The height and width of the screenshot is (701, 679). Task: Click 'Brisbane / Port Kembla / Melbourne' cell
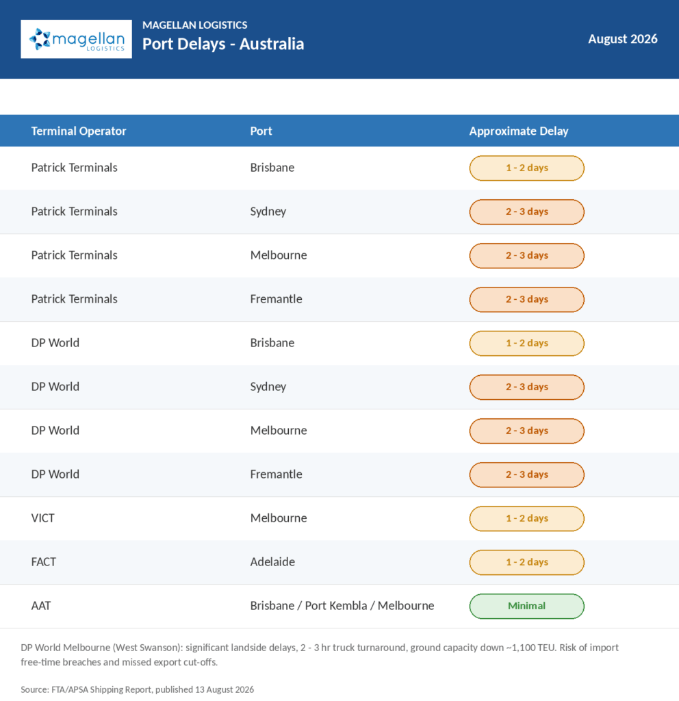[x=342, y=606]
